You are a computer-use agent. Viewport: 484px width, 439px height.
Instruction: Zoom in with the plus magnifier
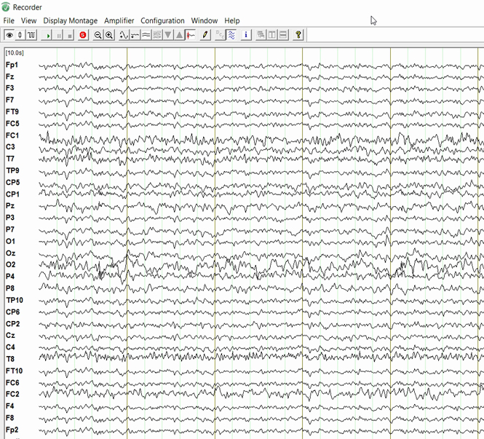pos(109,35)
